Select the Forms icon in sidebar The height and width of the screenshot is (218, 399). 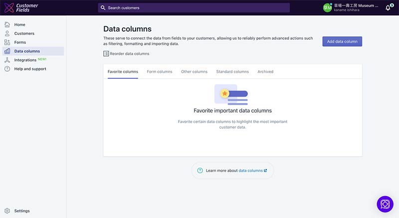[x=7, y=42]
